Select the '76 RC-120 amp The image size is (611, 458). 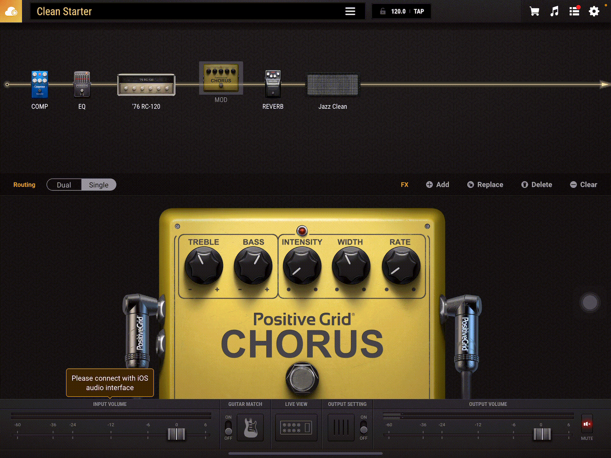click(146, 85)
